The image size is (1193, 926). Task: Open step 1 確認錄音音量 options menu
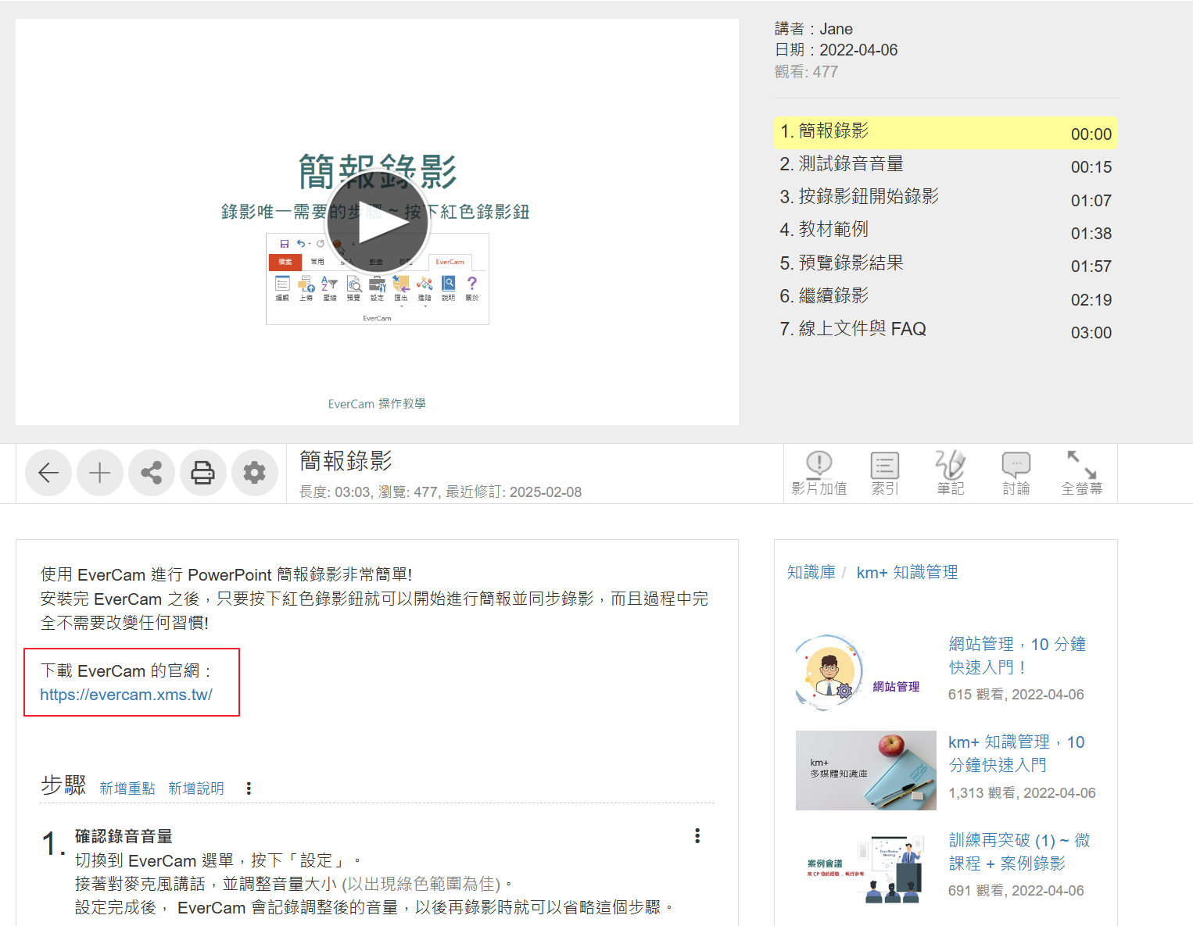[697, 836]
